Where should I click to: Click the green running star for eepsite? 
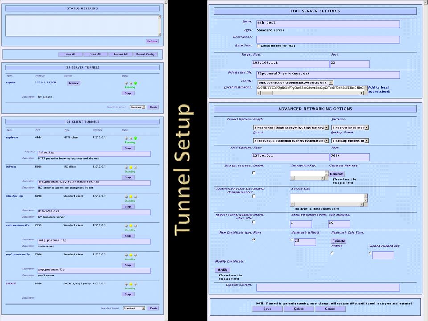136,83
